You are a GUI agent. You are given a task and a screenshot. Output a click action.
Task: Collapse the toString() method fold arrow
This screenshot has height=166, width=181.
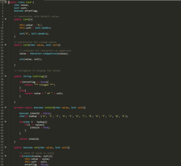[5, 76]
